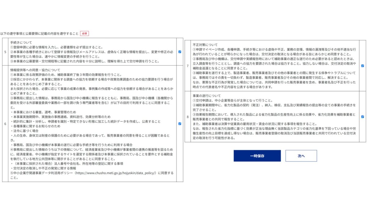This screenshot has height=206, width=367.
Task: Click the 以下の遵守事項と公募要領 label text
Action: tap(39, 33)
